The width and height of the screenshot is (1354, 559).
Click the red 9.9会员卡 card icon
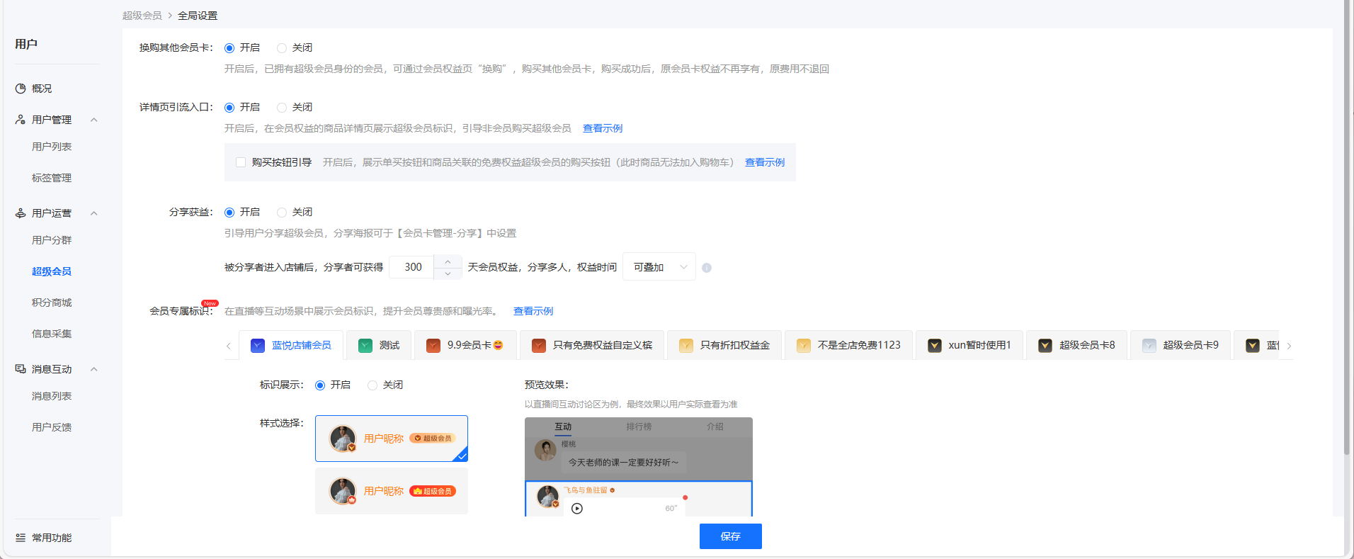tap(433, 346)
